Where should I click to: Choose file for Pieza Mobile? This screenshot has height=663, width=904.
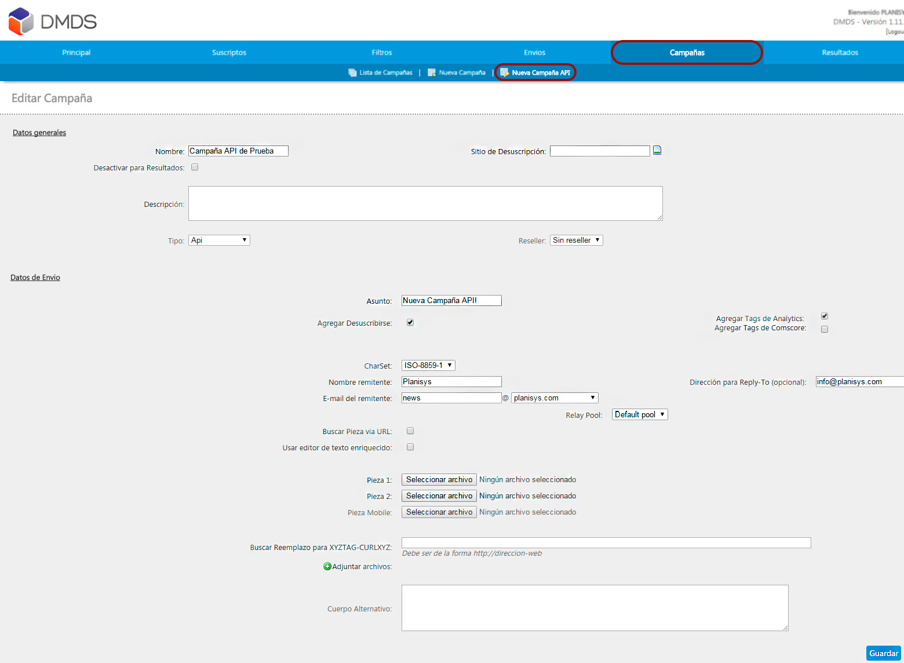pyautogui.click(x=439, y=512)
